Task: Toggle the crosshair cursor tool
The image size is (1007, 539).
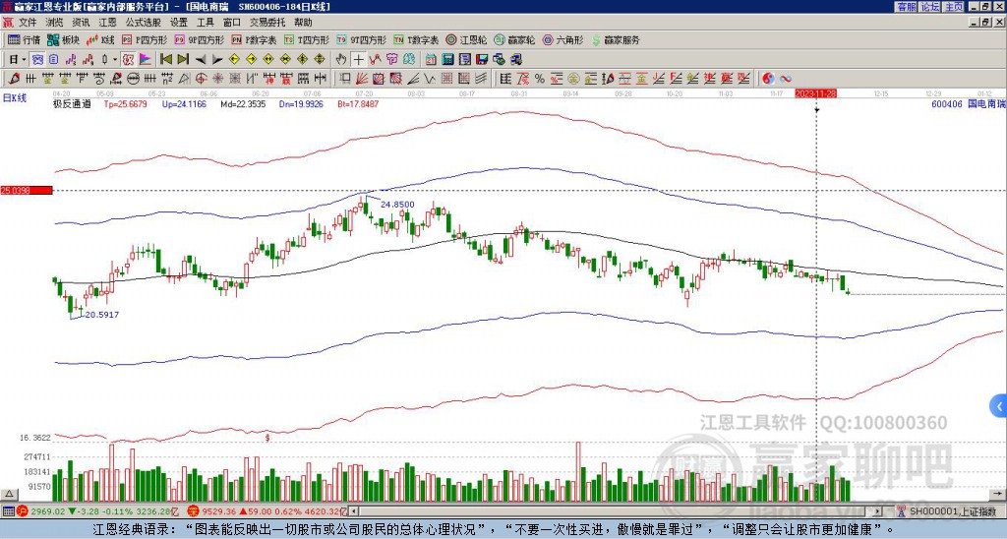Action: tap(358, 60)
